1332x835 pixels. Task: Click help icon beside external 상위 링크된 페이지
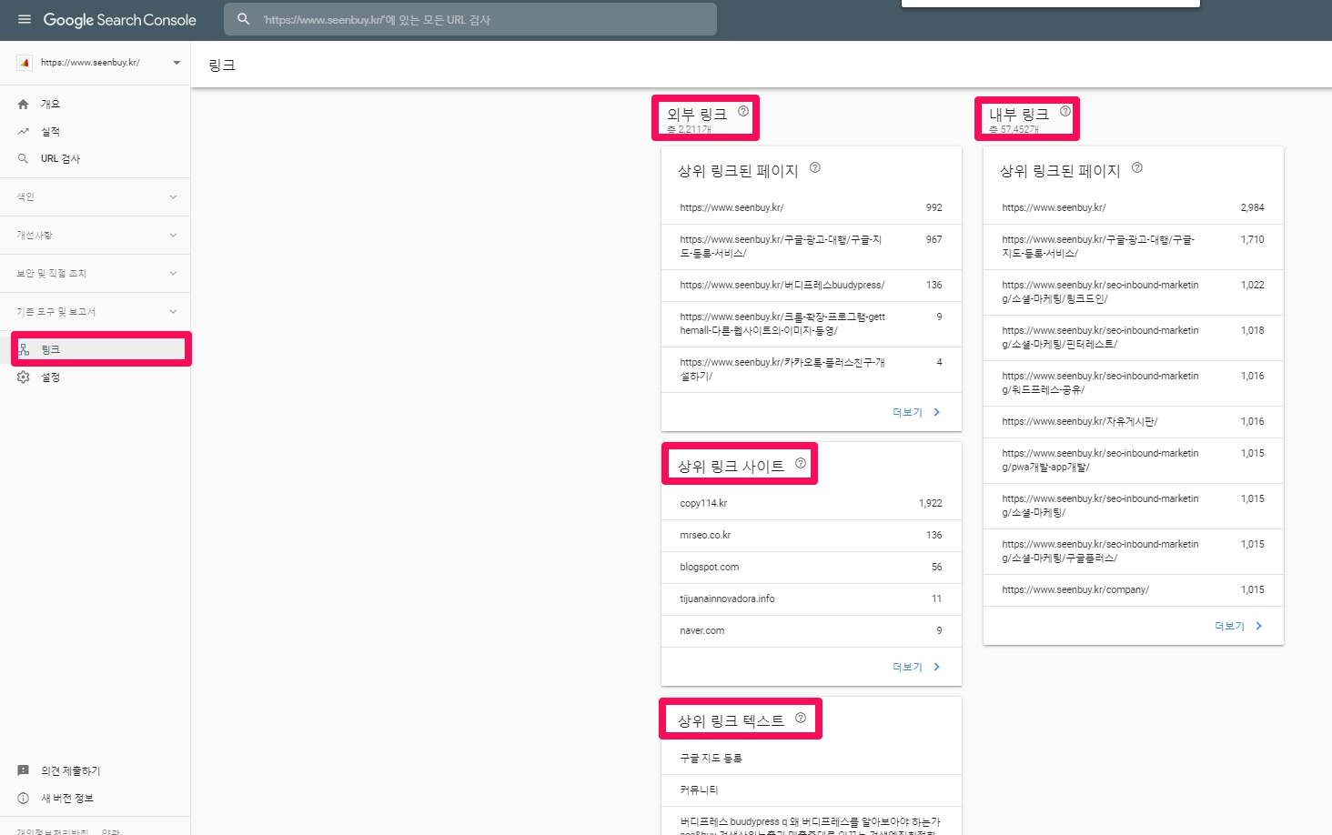tap(815, 167)
